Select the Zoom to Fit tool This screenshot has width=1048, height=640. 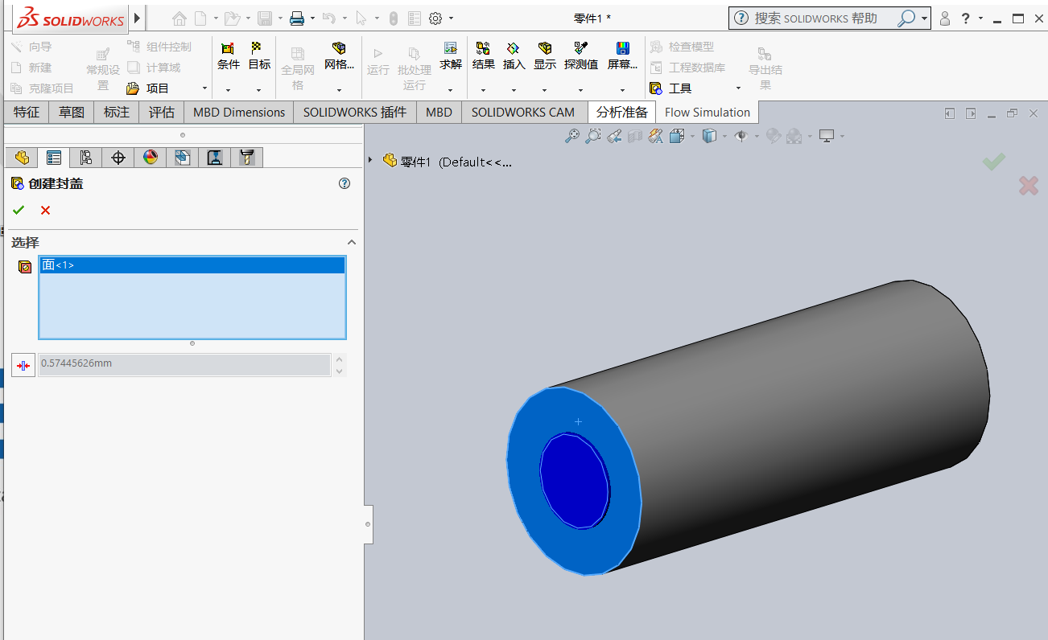click(x=571, y=136)
